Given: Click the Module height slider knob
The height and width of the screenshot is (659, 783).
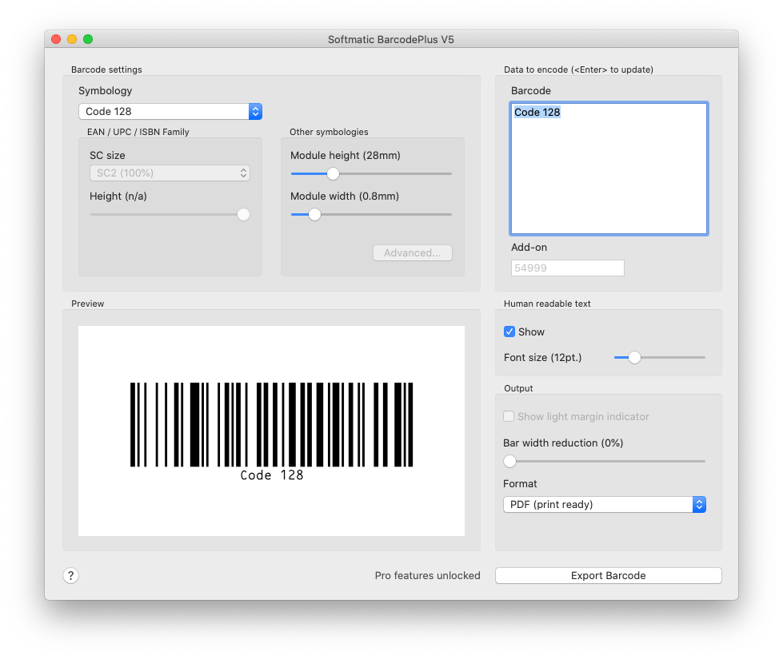Looking at the screenshot, I should tap(333, 173).
